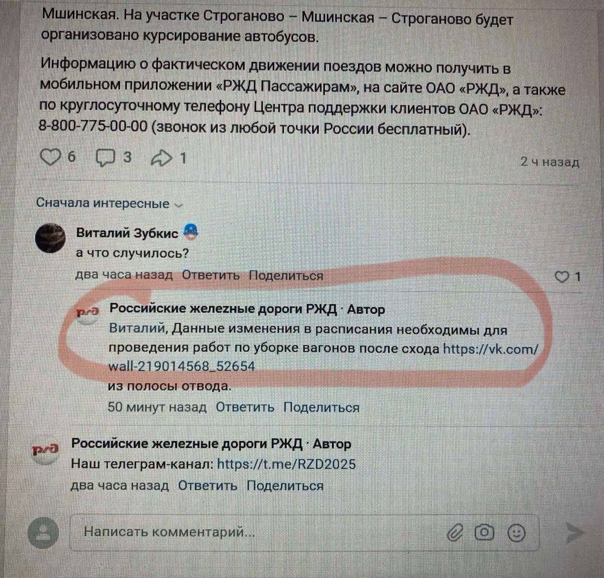Share Виталий Зубкис's comment via Поделиться
The width and height of the screenshot is (604, 578).
click(286, 276)
